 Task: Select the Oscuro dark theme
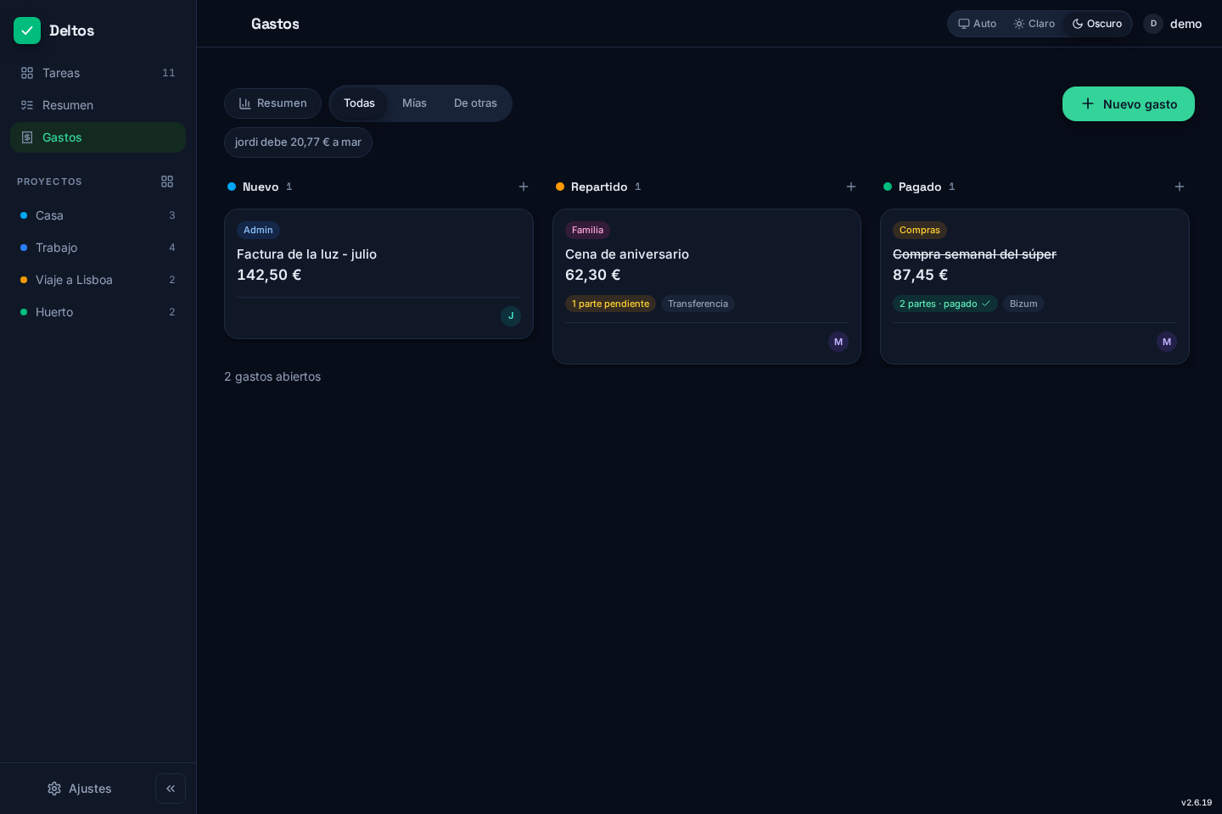click(x=1097, y=24)
